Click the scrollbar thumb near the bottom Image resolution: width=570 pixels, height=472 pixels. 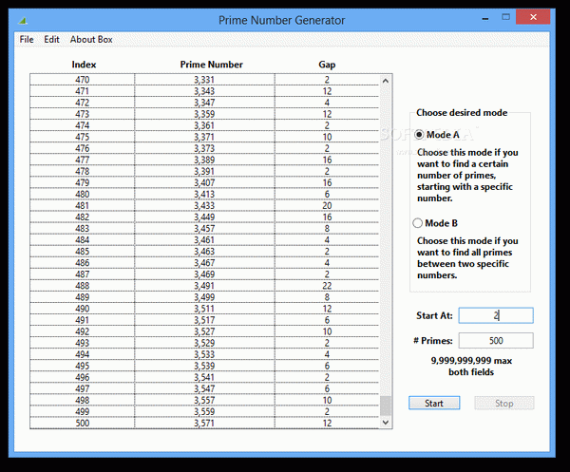pyautogui.click(x=386, y=406)
